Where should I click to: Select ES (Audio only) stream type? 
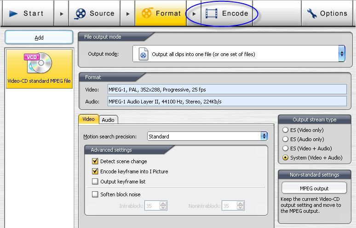coord(285,139)
